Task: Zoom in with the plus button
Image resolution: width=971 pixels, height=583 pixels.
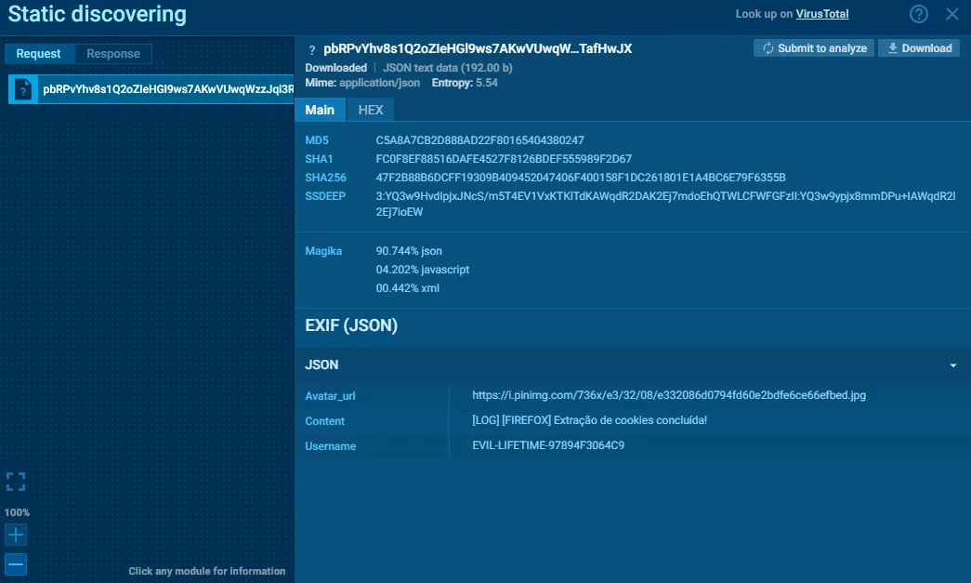Action: 16,535
